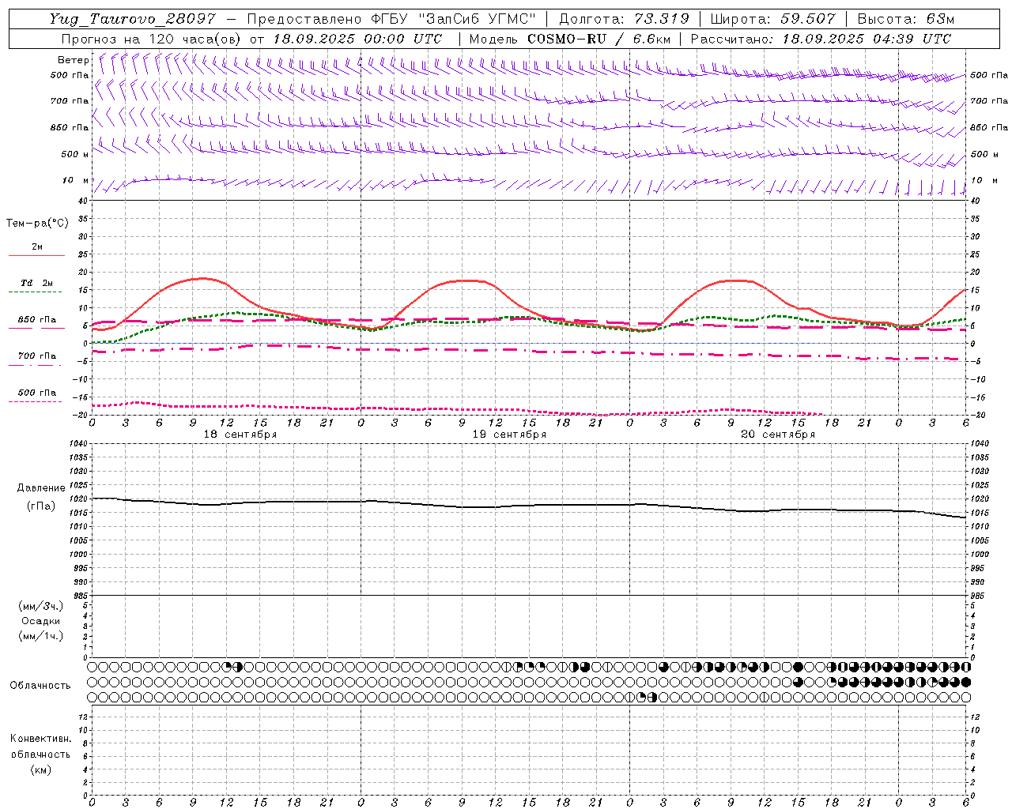Click the 'Осадки' precipitation label
The width and height of the screenshot is (1012, 809).
point(41,621)
